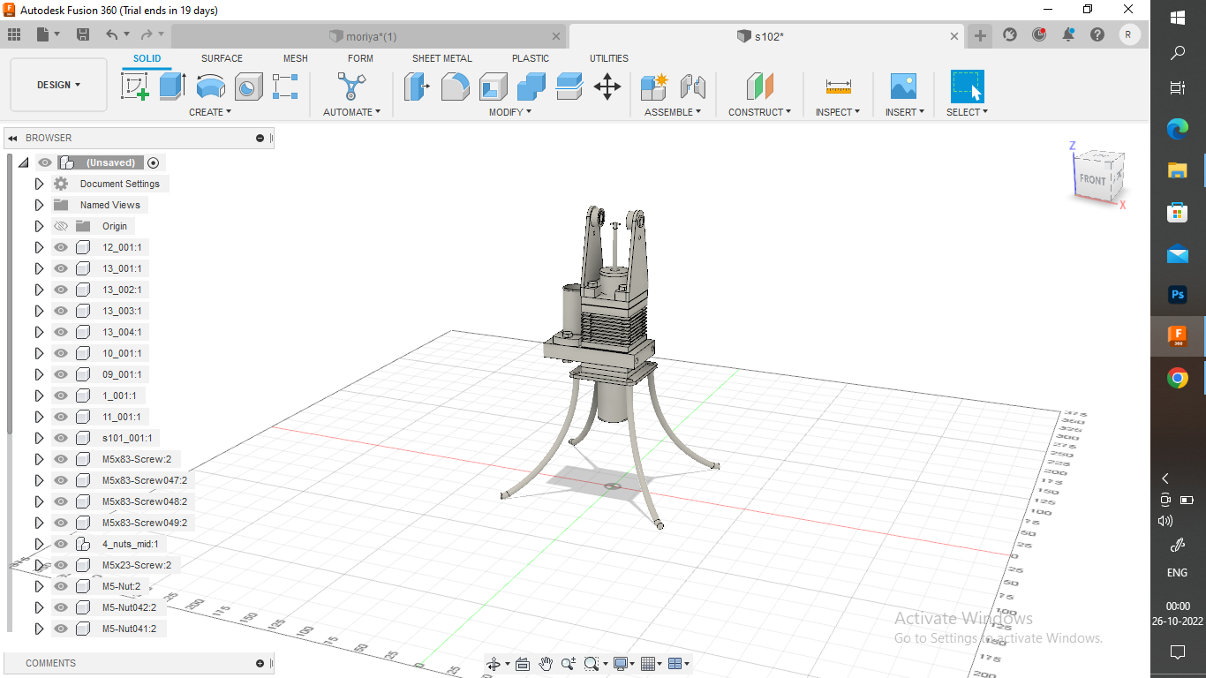Image resolution: width=1206 pixels, height=678 pixels.
Task: Click the FRONT face of the ViewCube
Action: coord(1092,179)
